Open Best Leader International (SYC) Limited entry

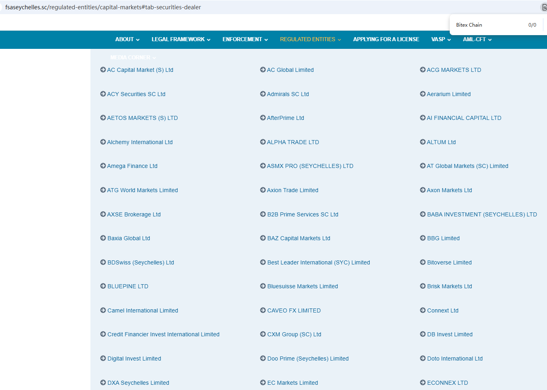pos(319,262)
